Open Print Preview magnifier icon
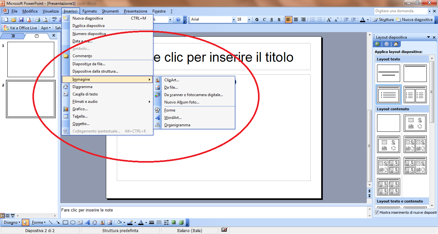 coord(45,20)
